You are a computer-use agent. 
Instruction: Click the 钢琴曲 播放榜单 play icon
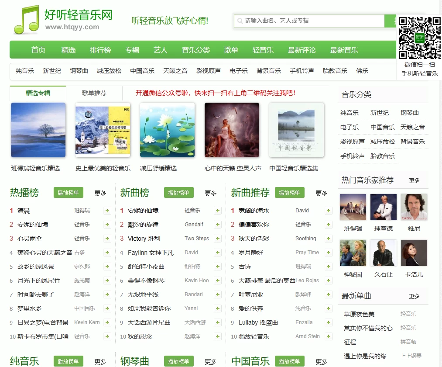pos(178,361)
